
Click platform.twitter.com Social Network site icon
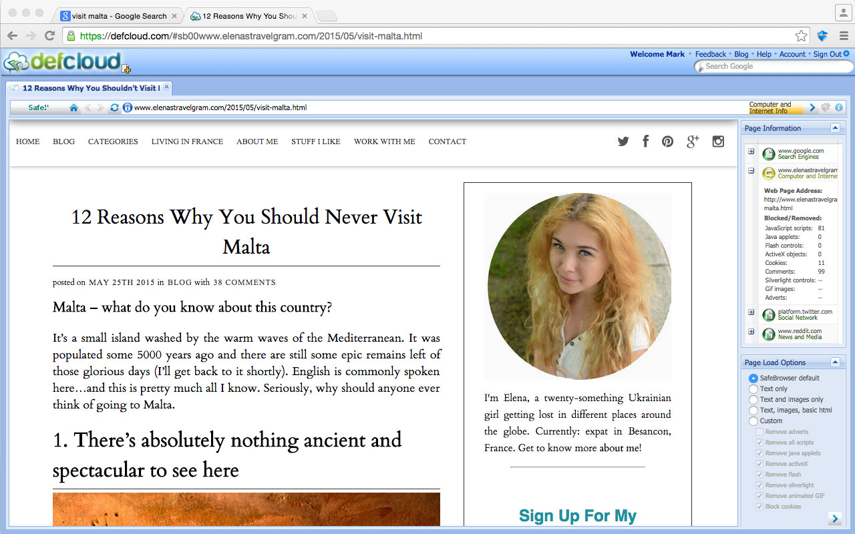tap(769, 314)
